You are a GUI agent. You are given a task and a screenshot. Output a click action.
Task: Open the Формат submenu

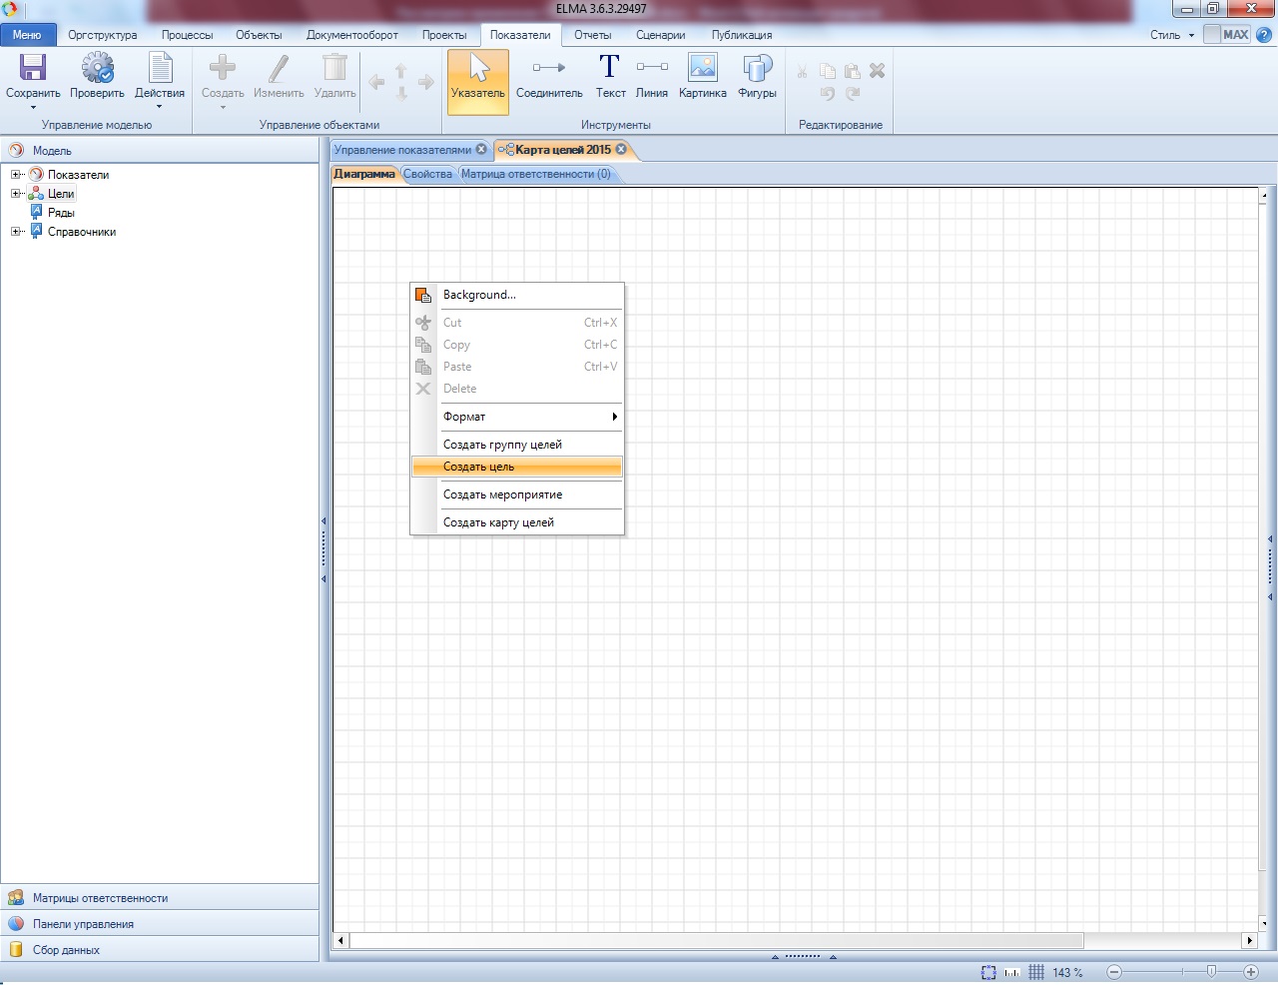(x=529, y=417)
